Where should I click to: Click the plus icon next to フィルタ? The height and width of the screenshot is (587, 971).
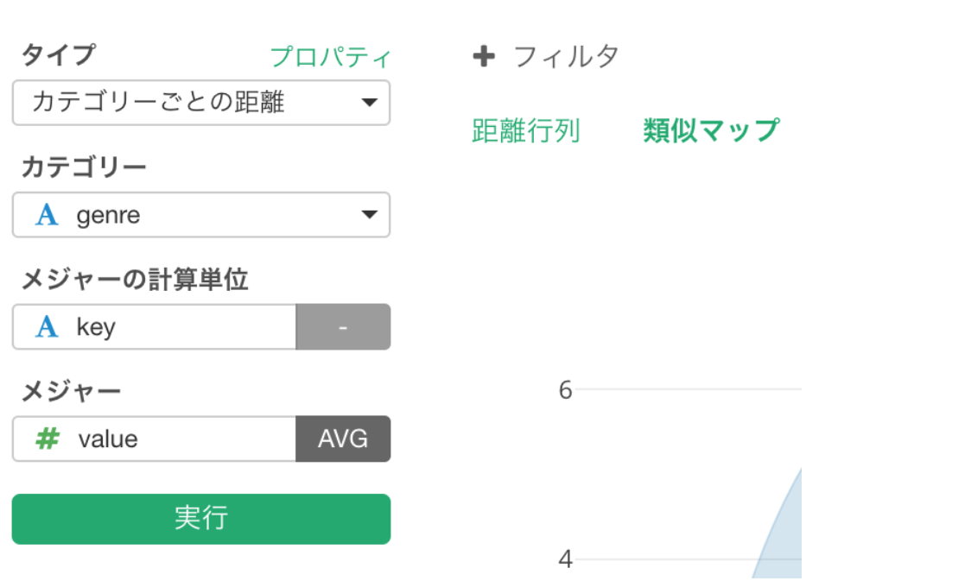pyautogui.click(x=485, y=57)
